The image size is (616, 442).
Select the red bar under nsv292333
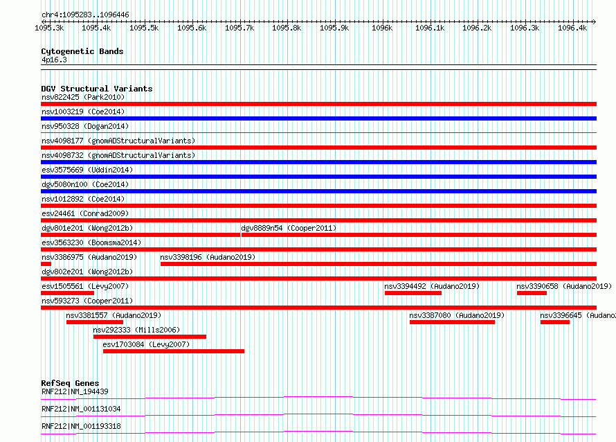150,337
